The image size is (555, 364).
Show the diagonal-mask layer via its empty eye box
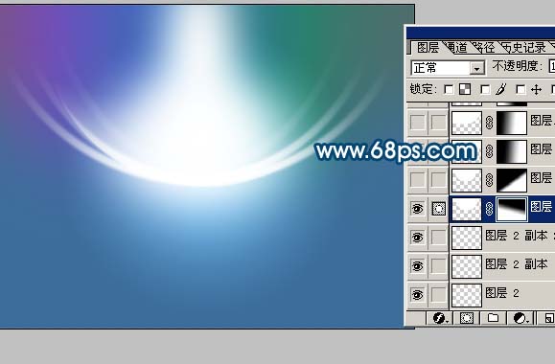[417, 180]
